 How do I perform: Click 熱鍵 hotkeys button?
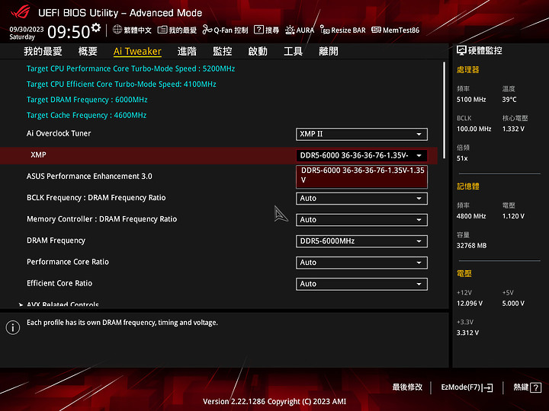point(528,387)
